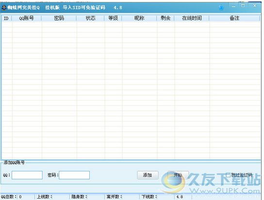264x200 pixels.
Task: Click the 添加QQ账号 group label
Action: pos(14,163)
